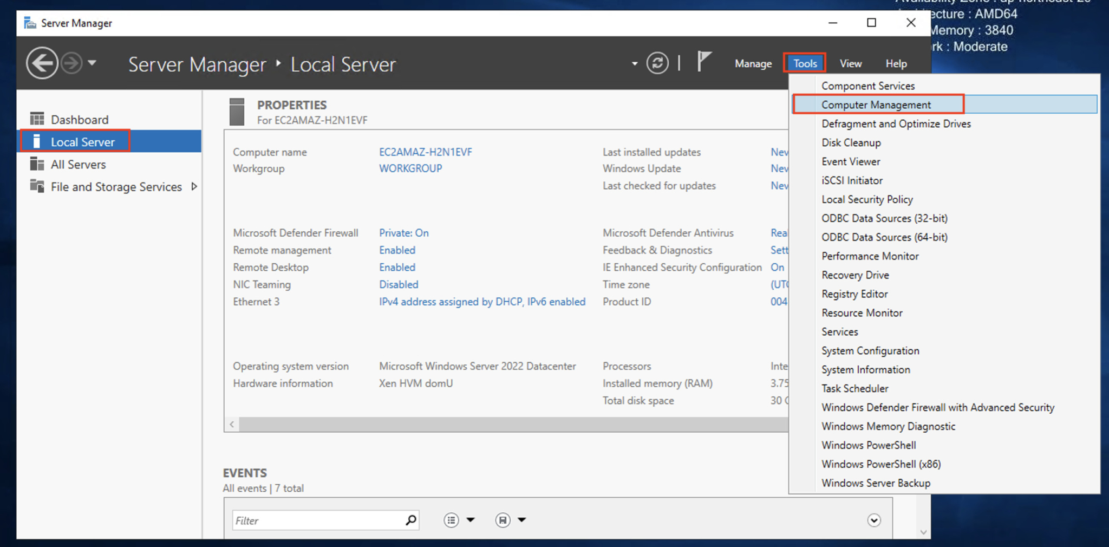The image size is (1109, 547).
Task: Click the Forward navigation arrow
Action: tap(71, 63)
